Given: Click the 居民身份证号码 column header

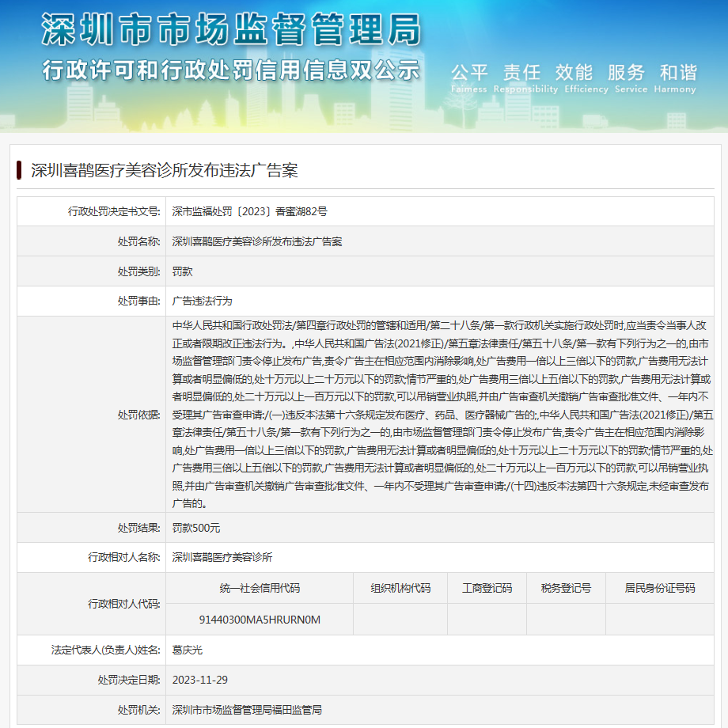Looking at the screenshot, I should point(660,588).
